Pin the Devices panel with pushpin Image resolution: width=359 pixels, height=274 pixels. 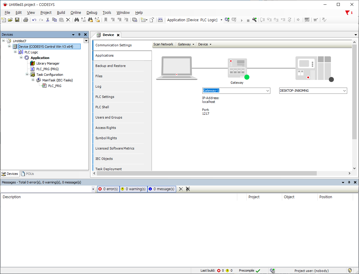(79, 35)
